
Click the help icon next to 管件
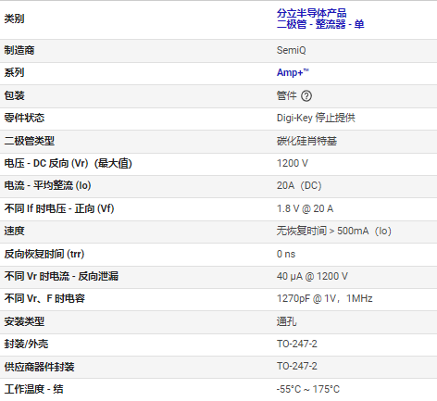pos(306,96)
